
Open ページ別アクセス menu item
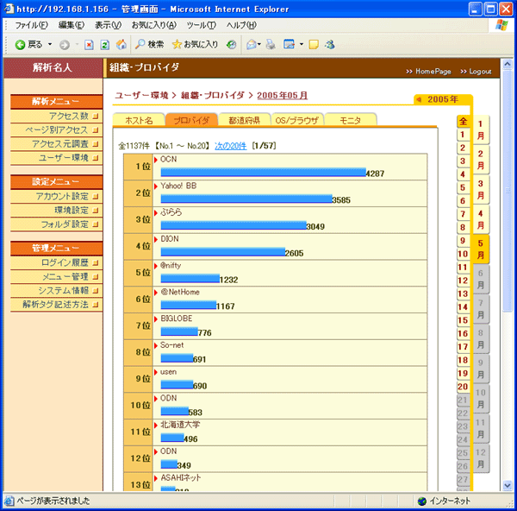pyautogui.click(x=56, y=129)
